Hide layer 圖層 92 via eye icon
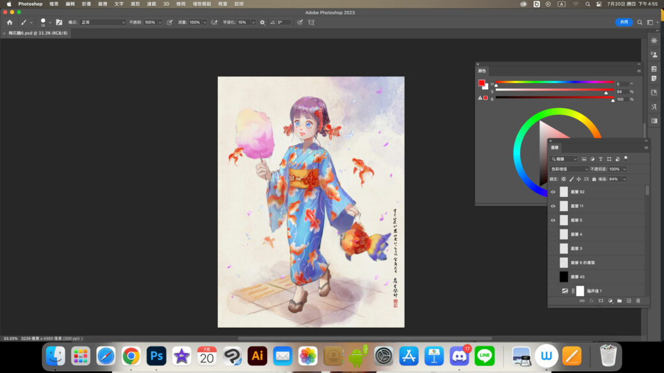 [x=553, y=192]
